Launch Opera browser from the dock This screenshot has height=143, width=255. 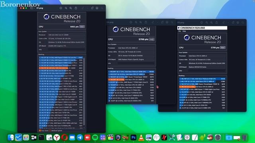pyautogui.click(x=65, y=137)
